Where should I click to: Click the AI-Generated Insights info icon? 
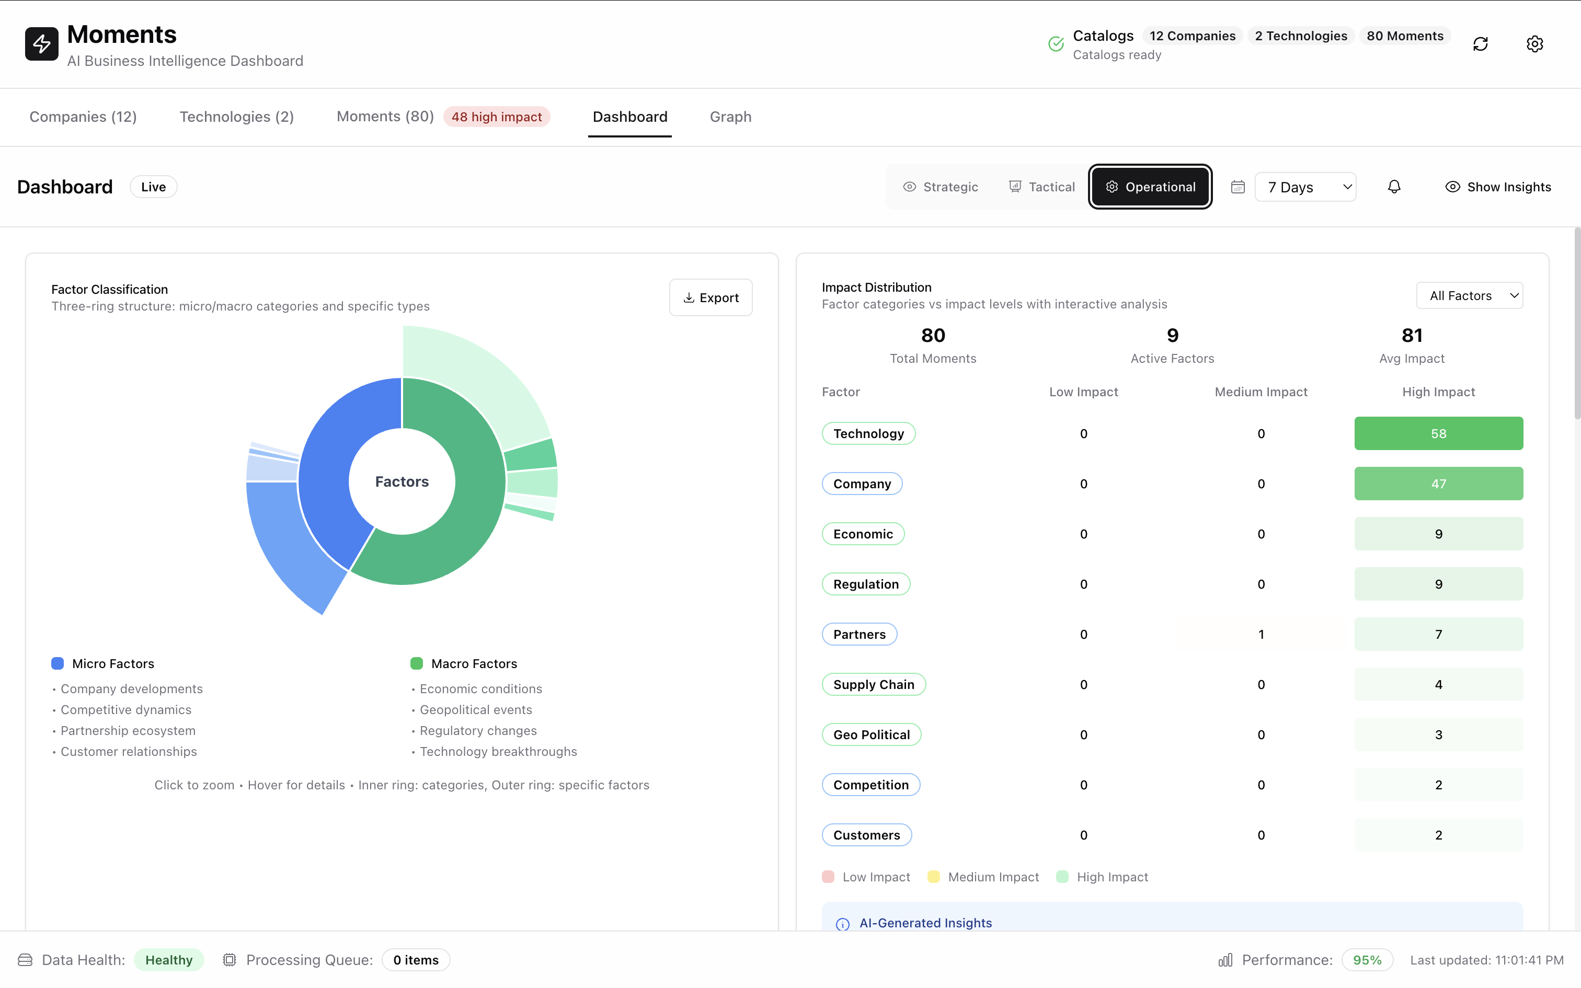(842, 924)
